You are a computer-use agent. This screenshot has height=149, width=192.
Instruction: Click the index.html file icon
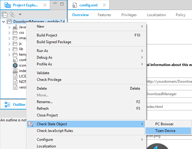pos(15,71)
